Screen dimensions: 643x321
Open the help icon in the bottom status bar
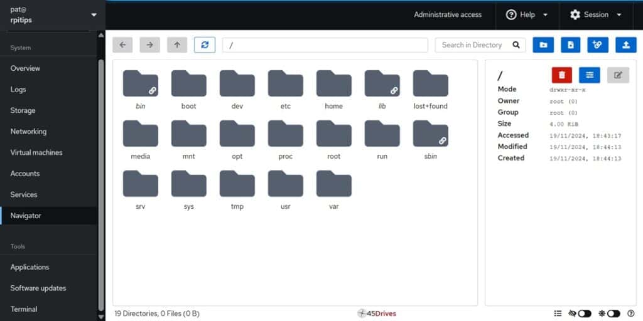[630, 313]
